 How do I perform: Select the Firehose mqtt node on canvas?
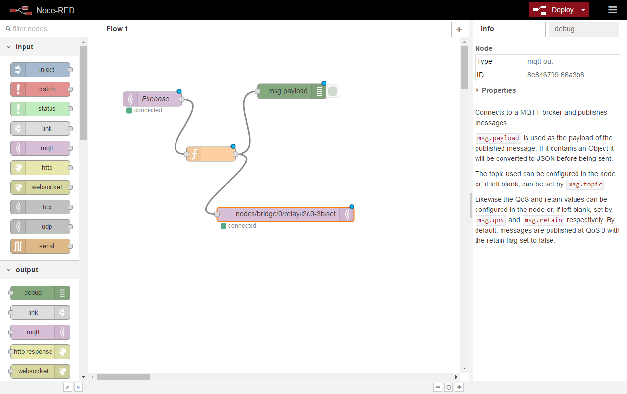click(x=152, y=99)
